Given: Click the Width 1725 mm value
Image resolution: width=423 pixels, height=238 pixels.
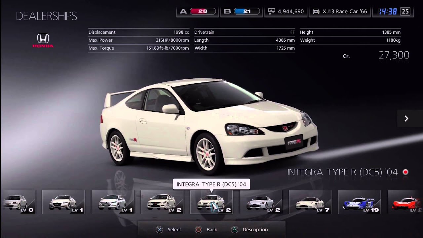Looking at the screenshot, I should tap(286, 48).
